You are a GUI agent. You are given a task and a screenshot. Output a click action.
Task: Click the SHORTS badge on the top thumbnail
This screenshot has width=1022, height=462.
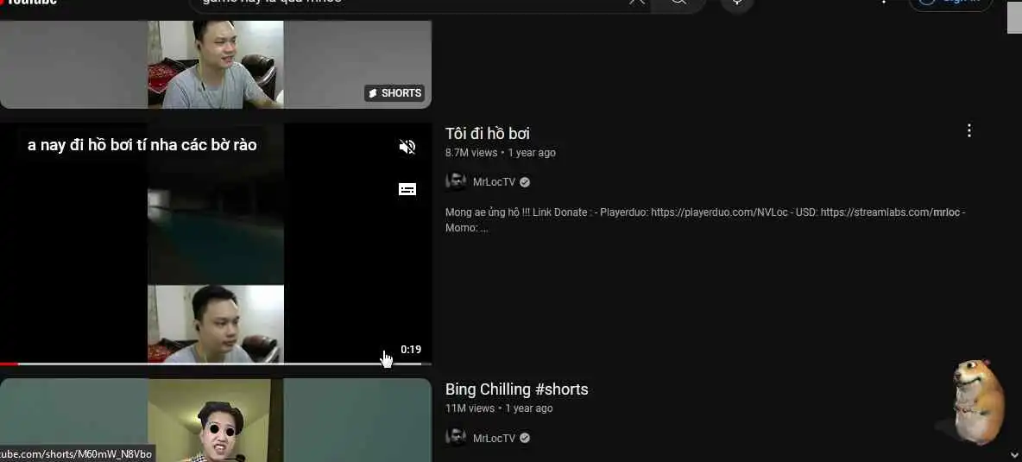click(394, 93)
